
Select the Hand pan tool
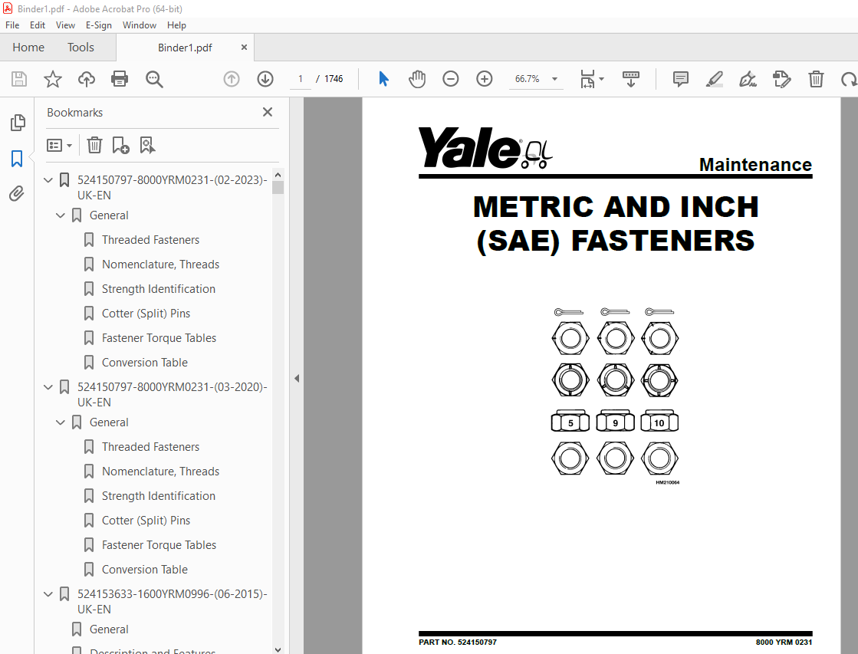(x=417, y=79)
